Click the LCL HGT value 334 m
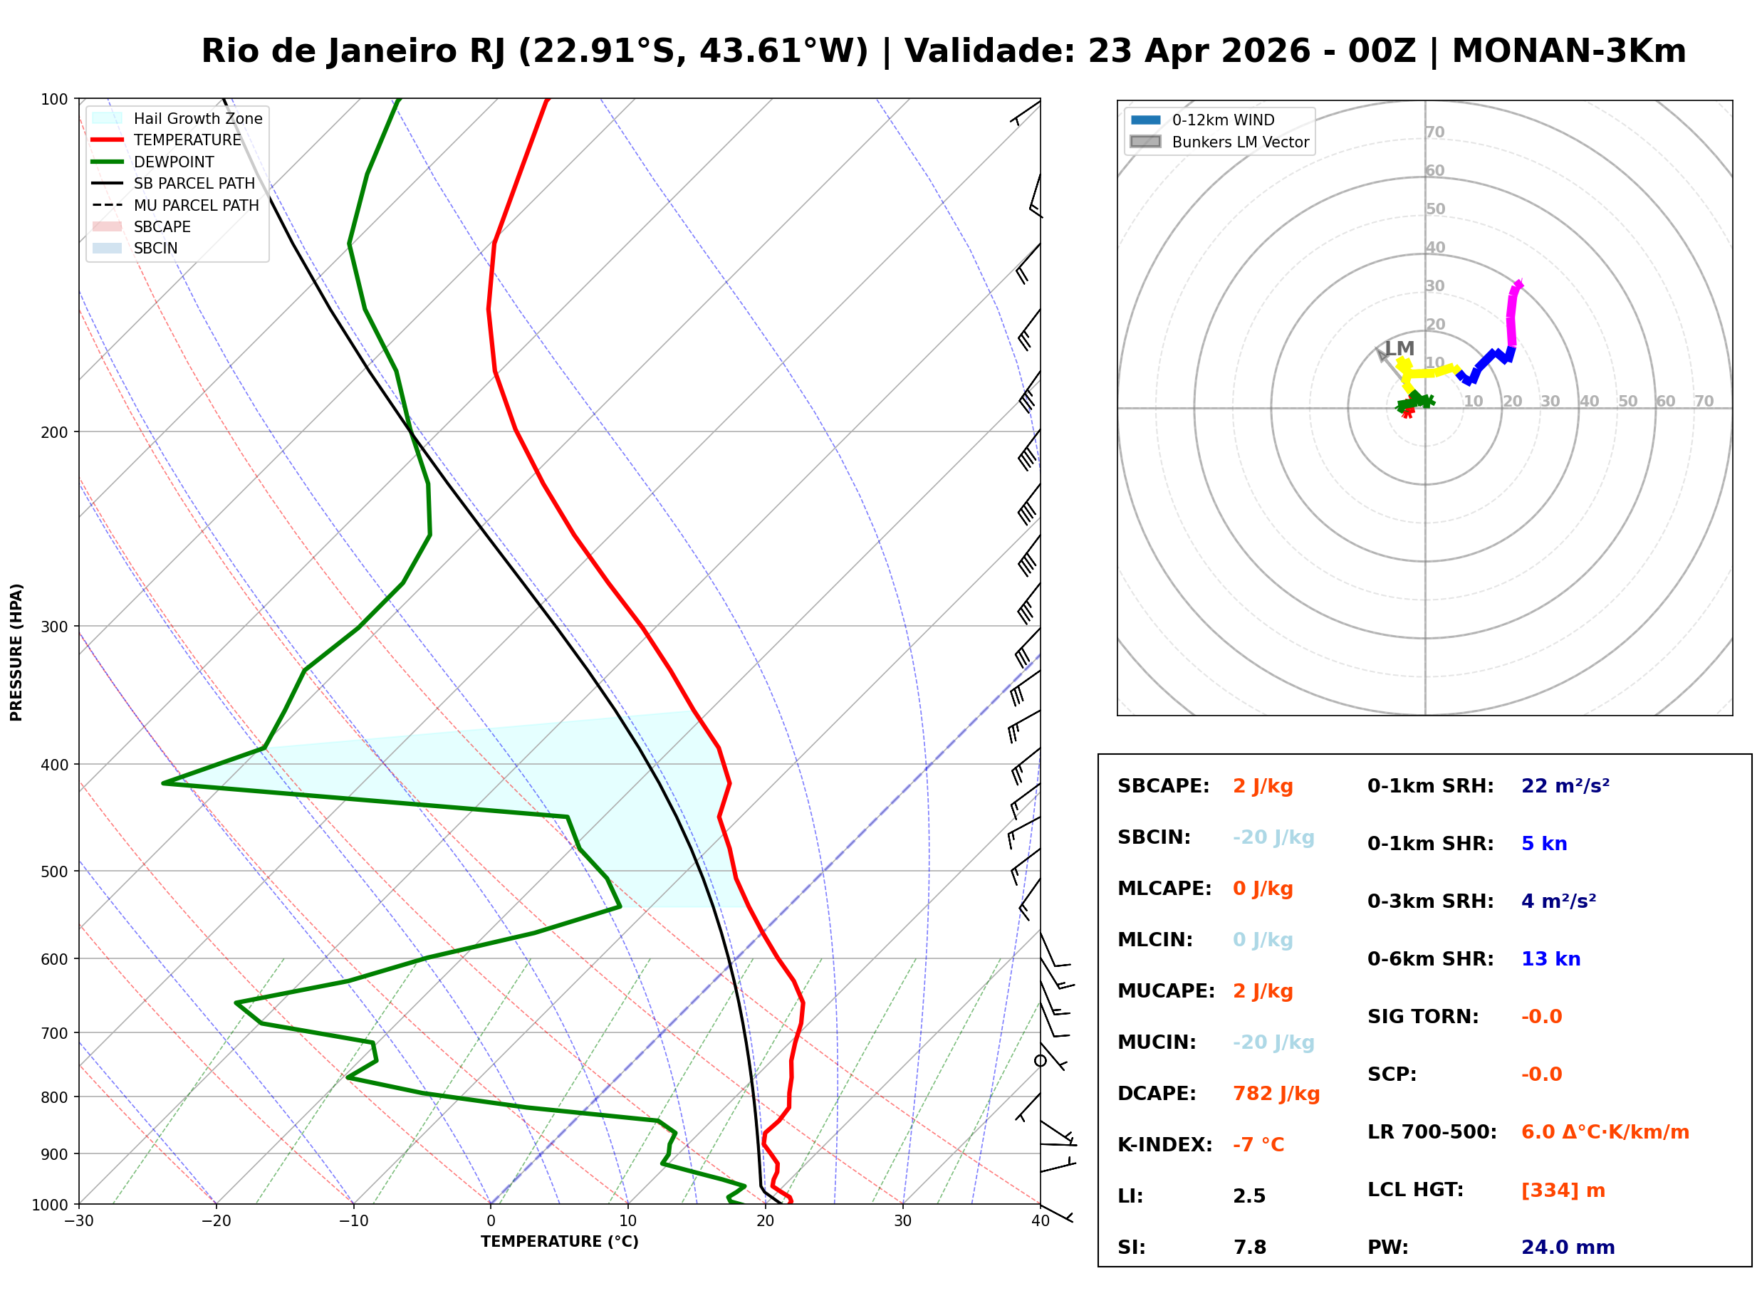Viewport: 1762px width, 1303px height. tap(1564, 1191)
